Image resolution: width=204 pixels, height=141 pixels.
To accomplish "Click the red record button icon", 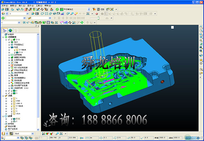I will click(x=97, y=14).
